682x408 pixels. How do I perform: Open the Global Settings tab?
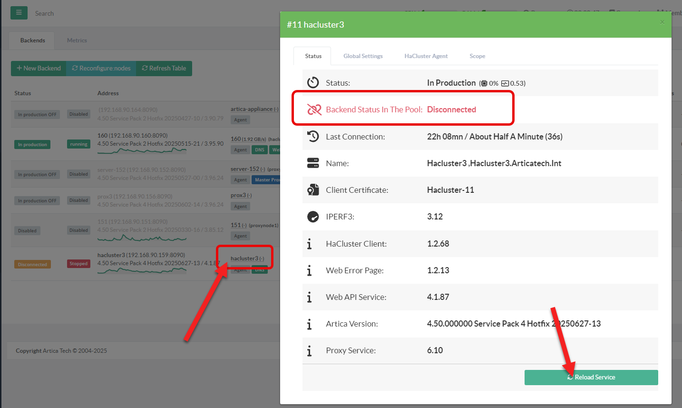pos(363,56)
